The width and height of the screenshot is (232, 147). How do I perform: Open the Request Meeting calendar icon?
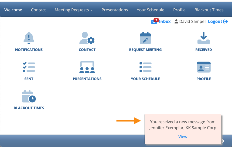pyautogui.click(x=145, y=38)
